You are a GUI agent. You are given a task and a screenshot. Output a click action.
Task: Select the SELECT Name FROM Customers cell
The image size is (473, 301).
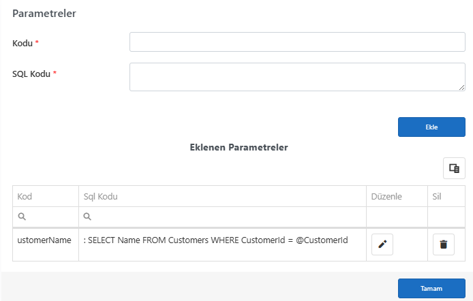[x=222, y=244]
